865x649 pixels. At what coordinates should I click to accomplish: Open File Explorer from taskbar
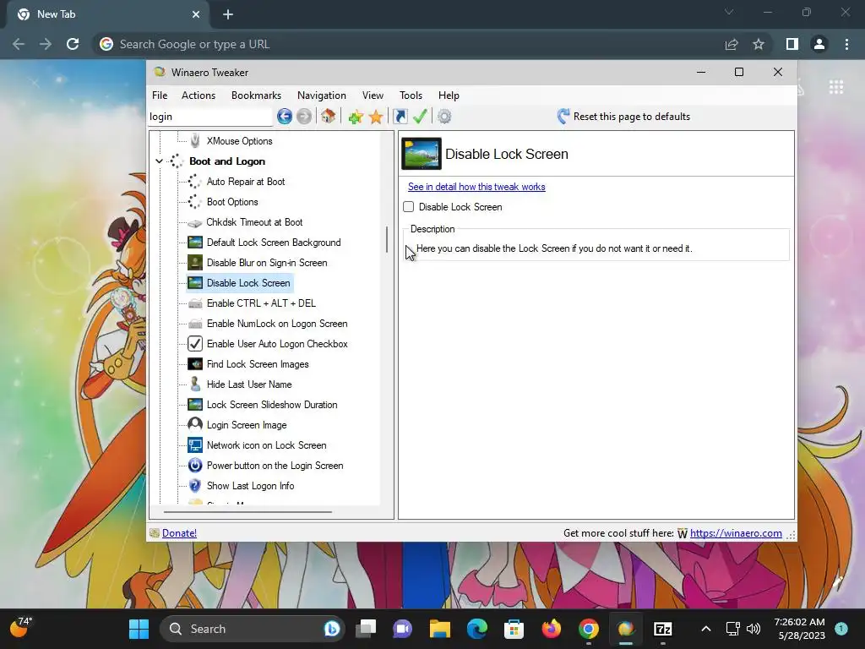[x=440, y=629]
